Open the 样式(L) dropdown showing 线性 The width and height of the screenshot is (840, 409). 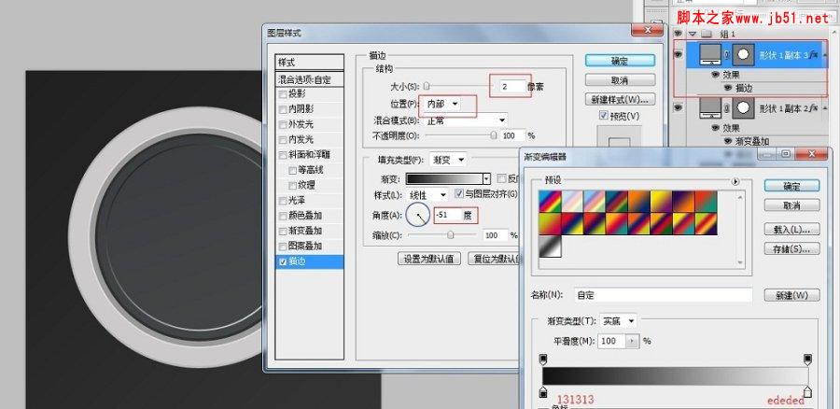point(427,194)
